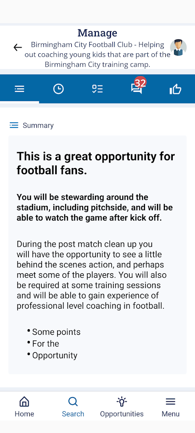The height and width of the screenshot is (433, 195).
Task: Click the Summary section list icon
Action: (14, 126)
